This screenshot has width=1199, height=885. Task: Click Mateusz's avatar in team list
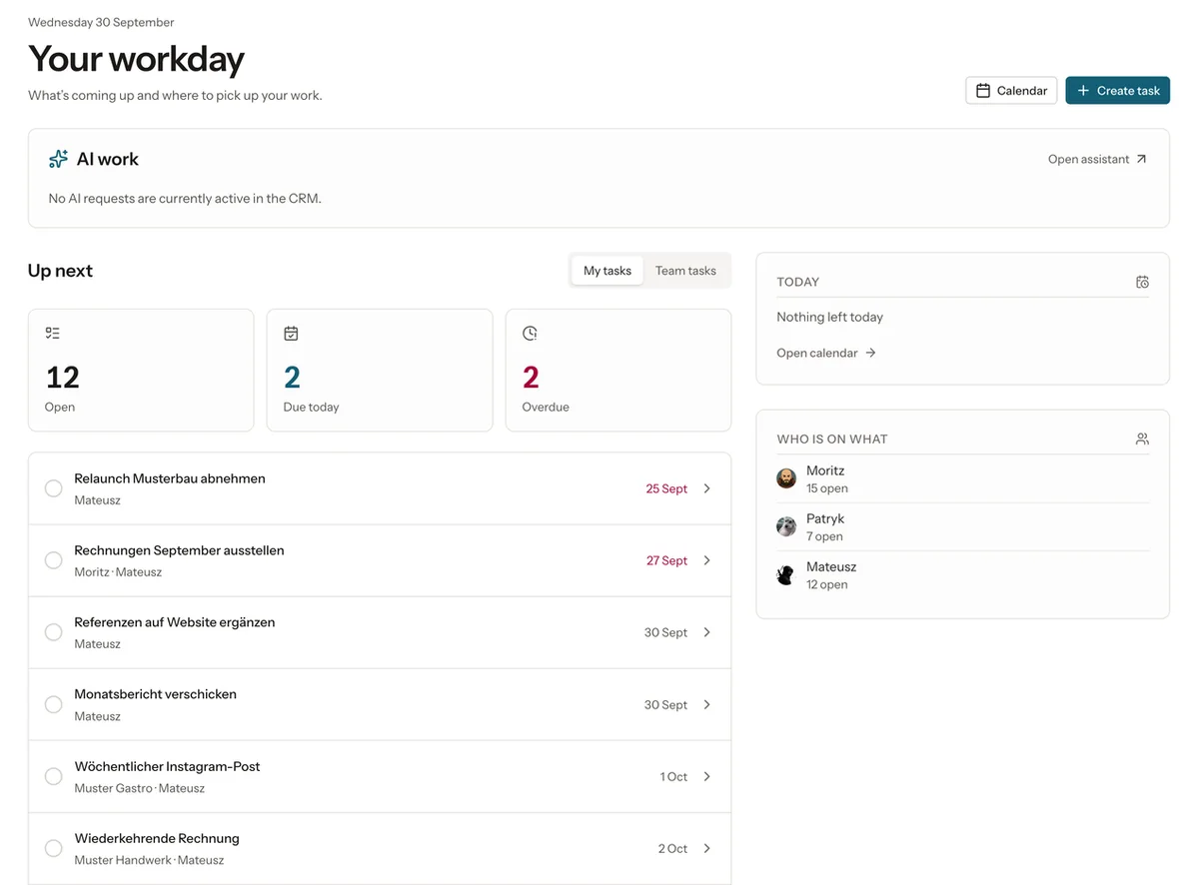tap(786, 574)
